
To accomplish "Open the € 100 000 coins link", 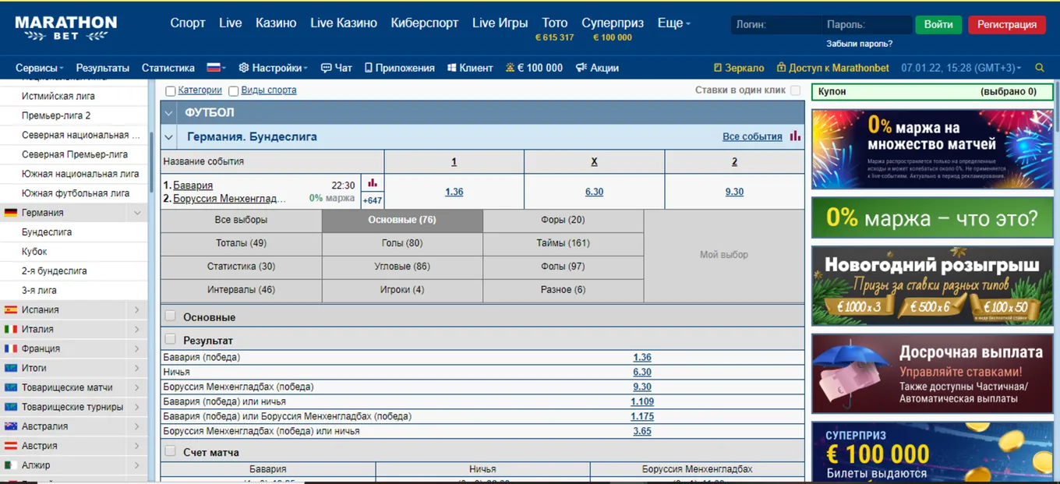I will (534, 68).
